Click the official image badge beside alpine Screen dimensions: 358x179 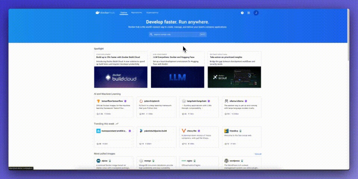(x=110, y=161)
